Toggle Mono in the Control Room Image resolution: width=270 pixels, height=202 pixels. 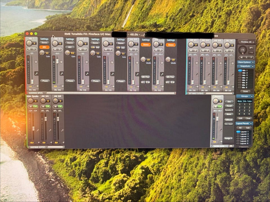click(x=229, y=114)
